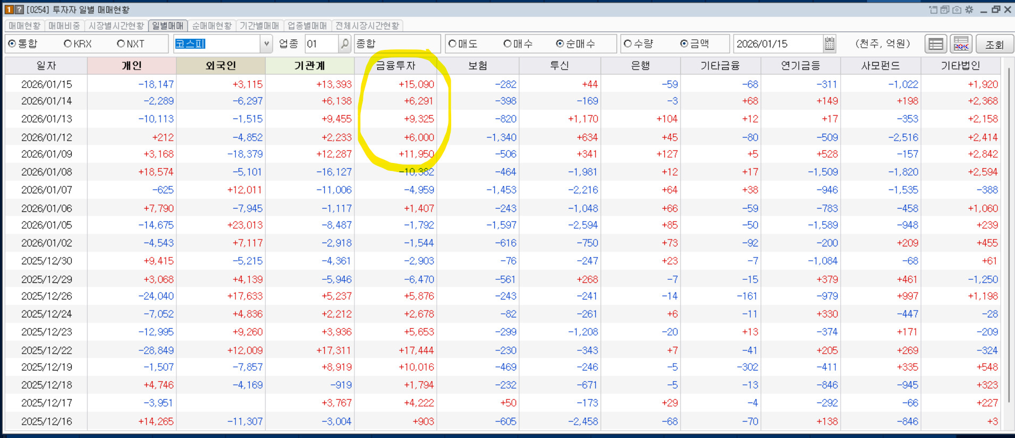Click the 외국인 column header
The image size is (1015, 438).
tap(221, 65)
